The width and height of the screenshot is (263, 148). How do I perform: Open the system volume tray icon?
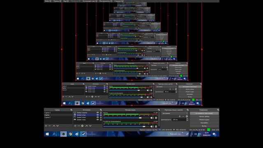(x=196, y=134)
